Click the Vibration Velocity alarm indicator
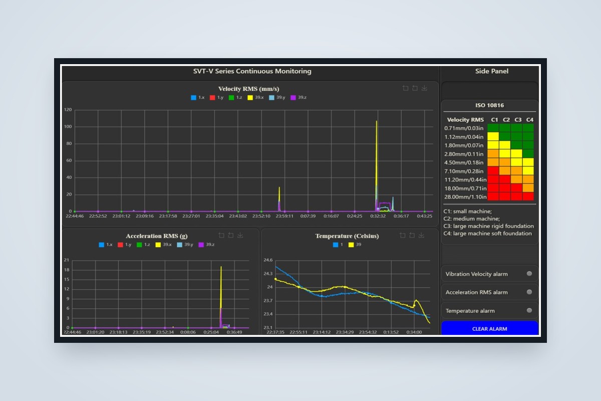 (x=529, y=274)
